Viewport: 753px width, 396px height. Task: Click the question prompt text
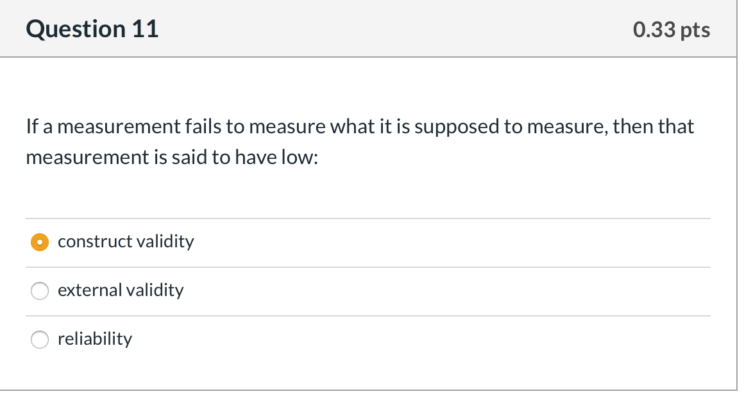click(x=359, y=141)
